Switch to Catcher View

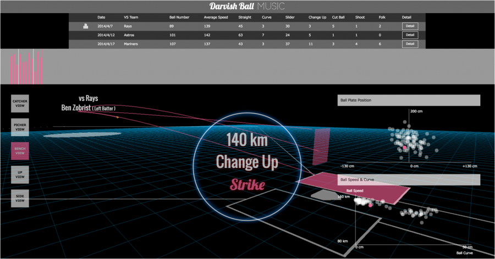(x=20, y=103)
